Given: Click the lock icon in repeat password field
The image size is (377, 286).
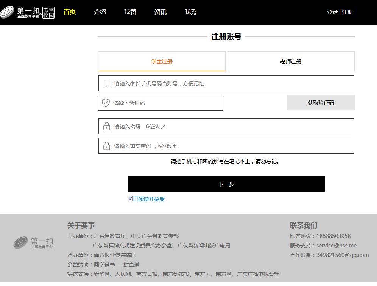Looking at the screenshot, I should click(107, 146).
